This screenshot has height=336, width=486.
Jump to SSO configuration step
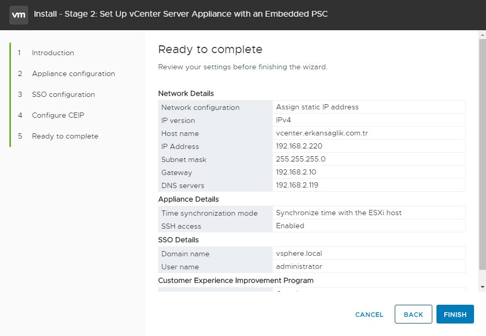pyautogui.click(x=63, y=94)
